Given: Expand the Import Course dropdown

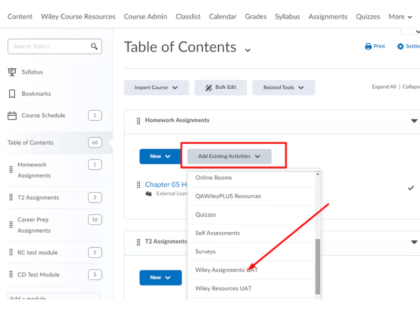Looking at the screenshot, I should [x=156, y=87].
